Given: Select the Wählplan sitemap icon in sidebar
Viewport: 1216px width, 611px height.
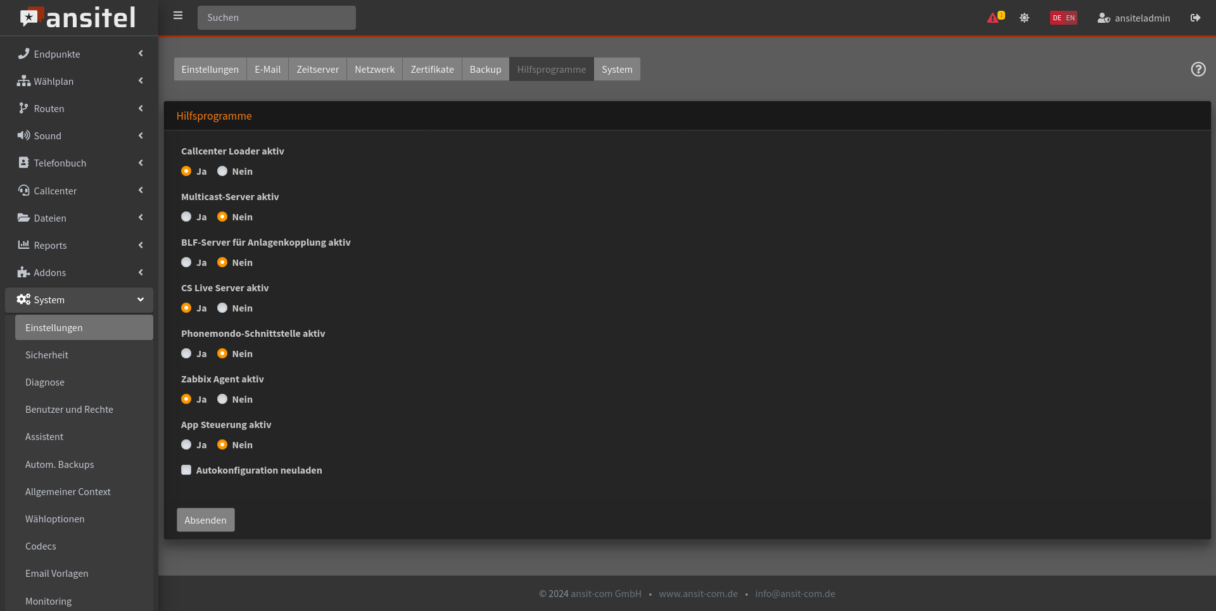Looking at the screenshot, I should click(23, 81).
